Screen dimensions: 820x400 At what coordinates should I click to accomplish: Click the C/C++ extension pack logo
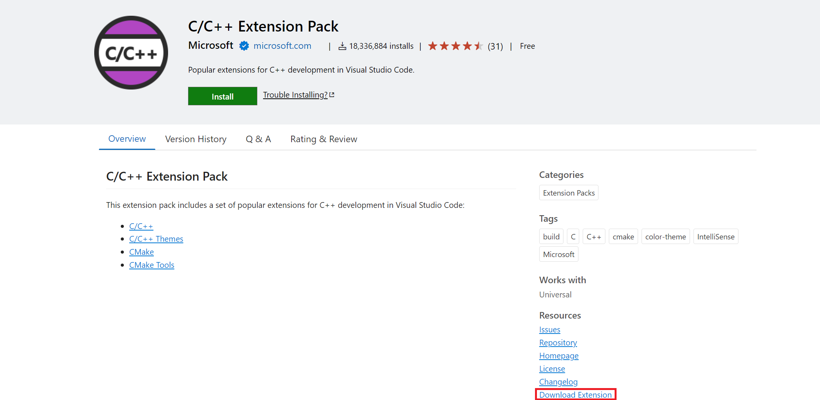[x=131, y=53]
